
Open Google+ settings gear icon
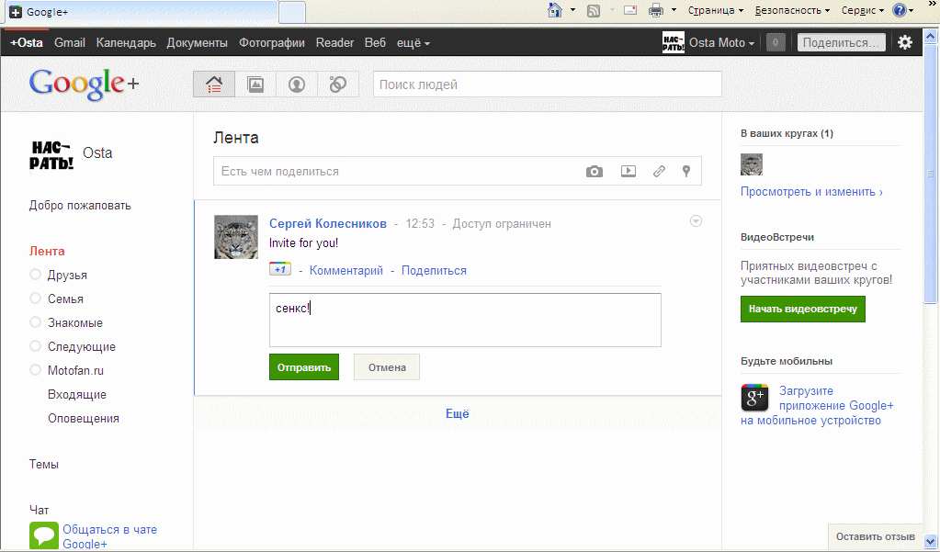905,42
